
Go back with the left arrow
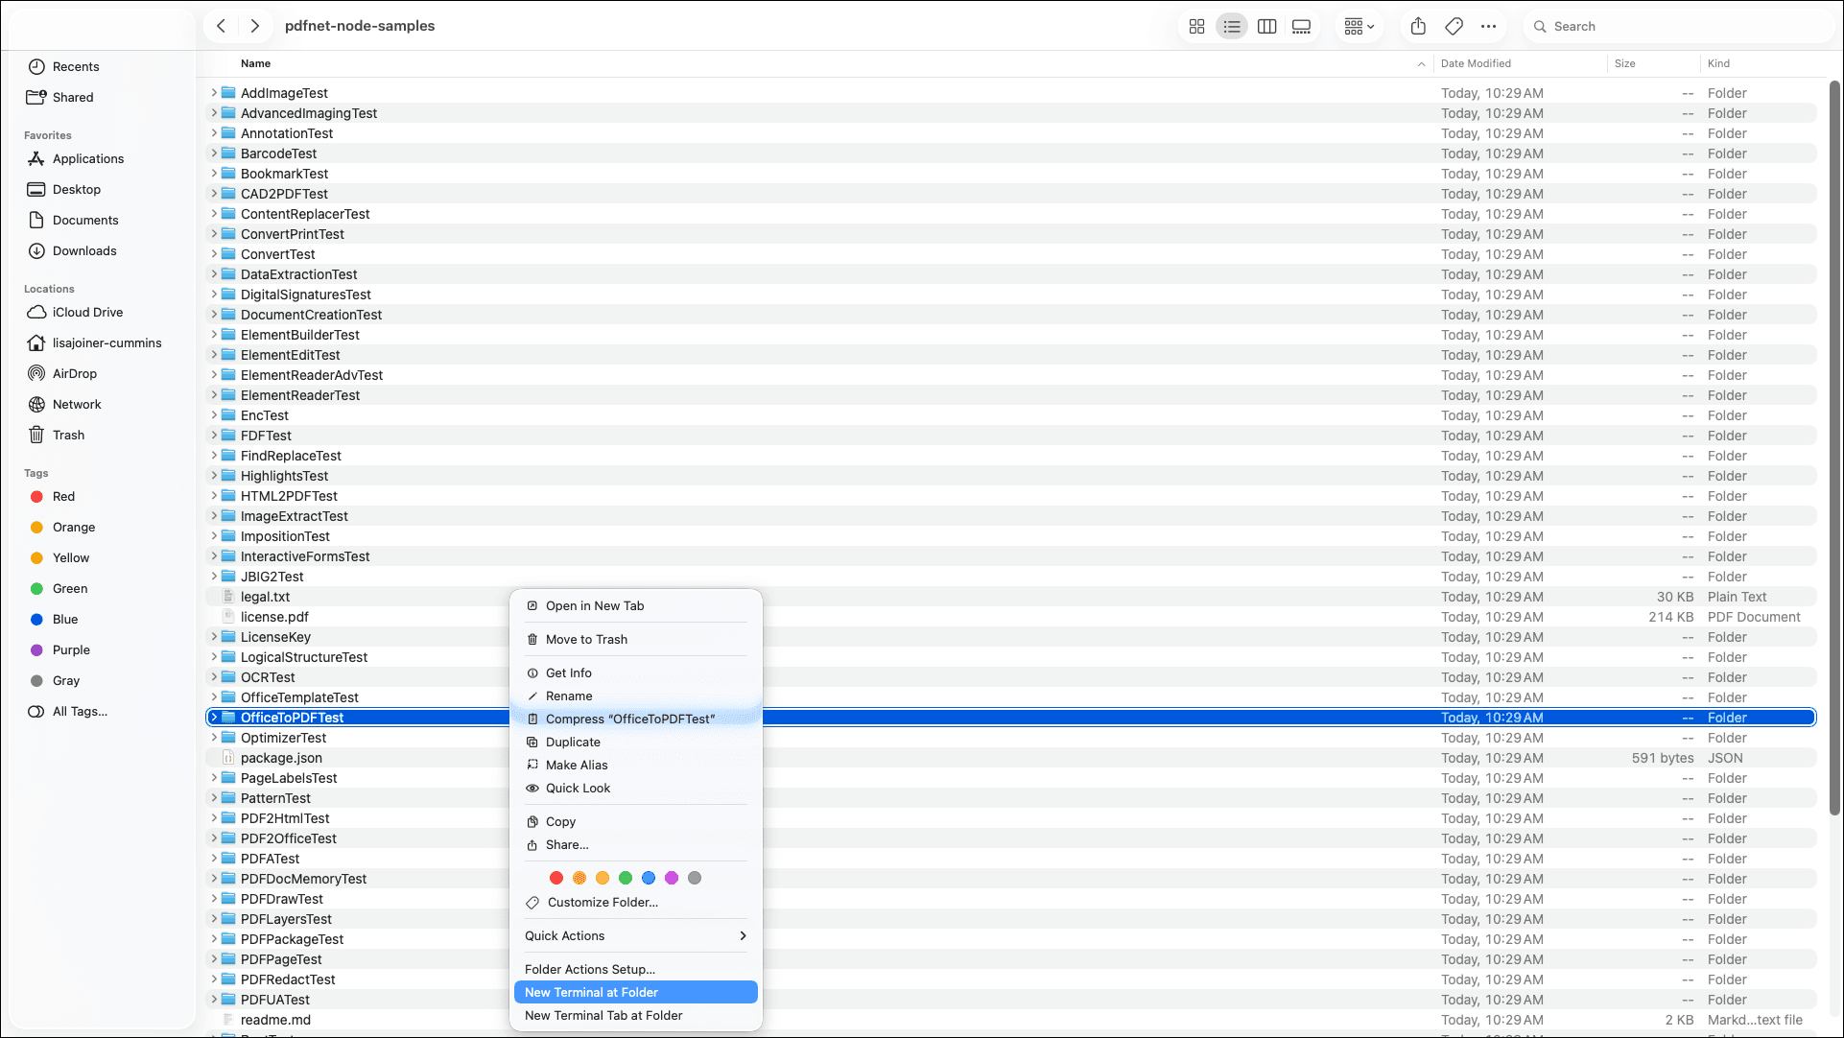(x=222, y=26)
